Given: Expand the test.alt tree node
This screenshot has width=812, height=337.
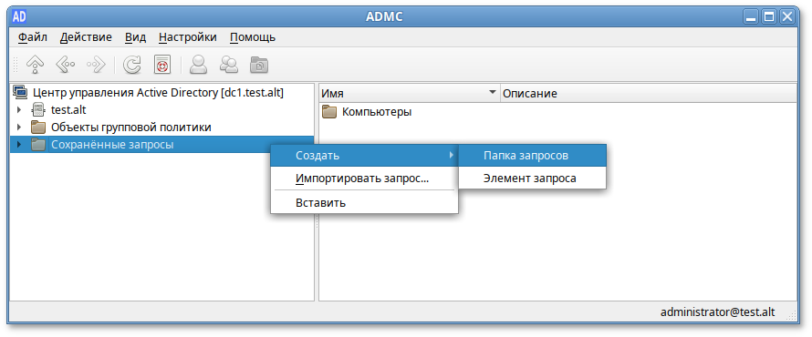Looking at the screenshot, I should [18, 110].
